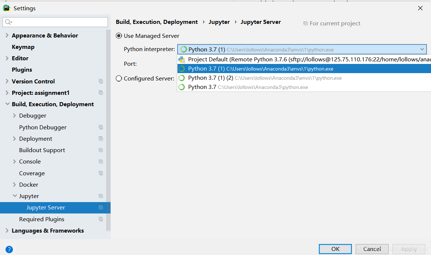Viewport: 431px width, 255px height.
Task: Expand Project: assignment1 section
Action: click(7, 93)
